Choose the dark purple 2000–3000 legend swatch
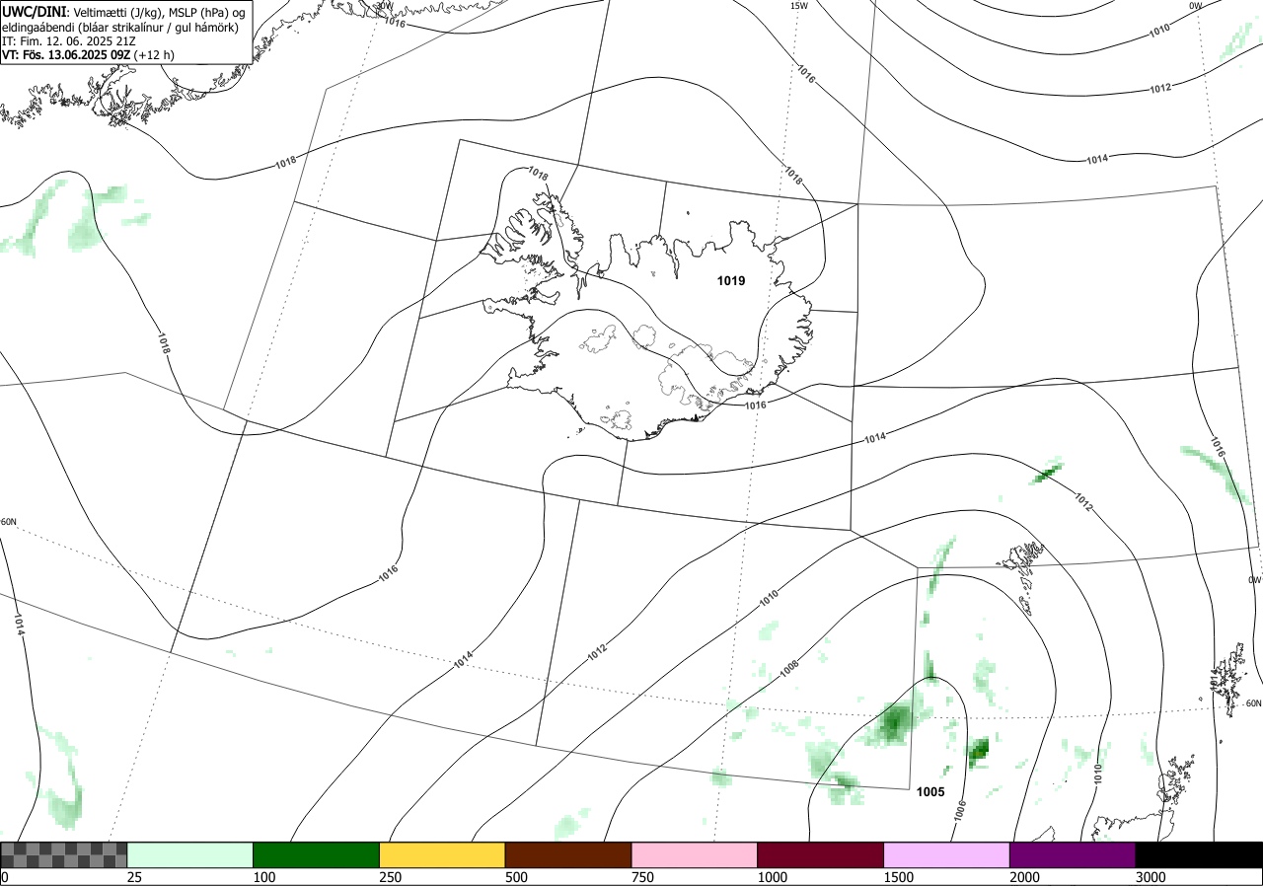 click(1073, 854)
